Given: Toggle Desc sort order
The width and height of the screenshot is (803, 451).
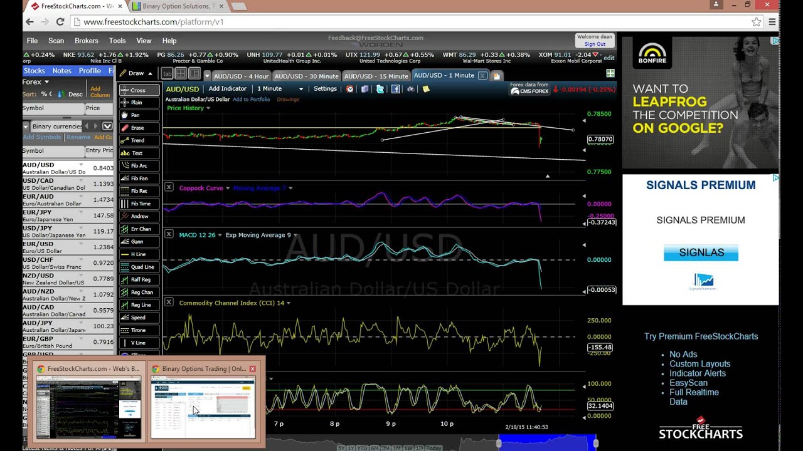Looking at the screenshot, I should [75, 94].
